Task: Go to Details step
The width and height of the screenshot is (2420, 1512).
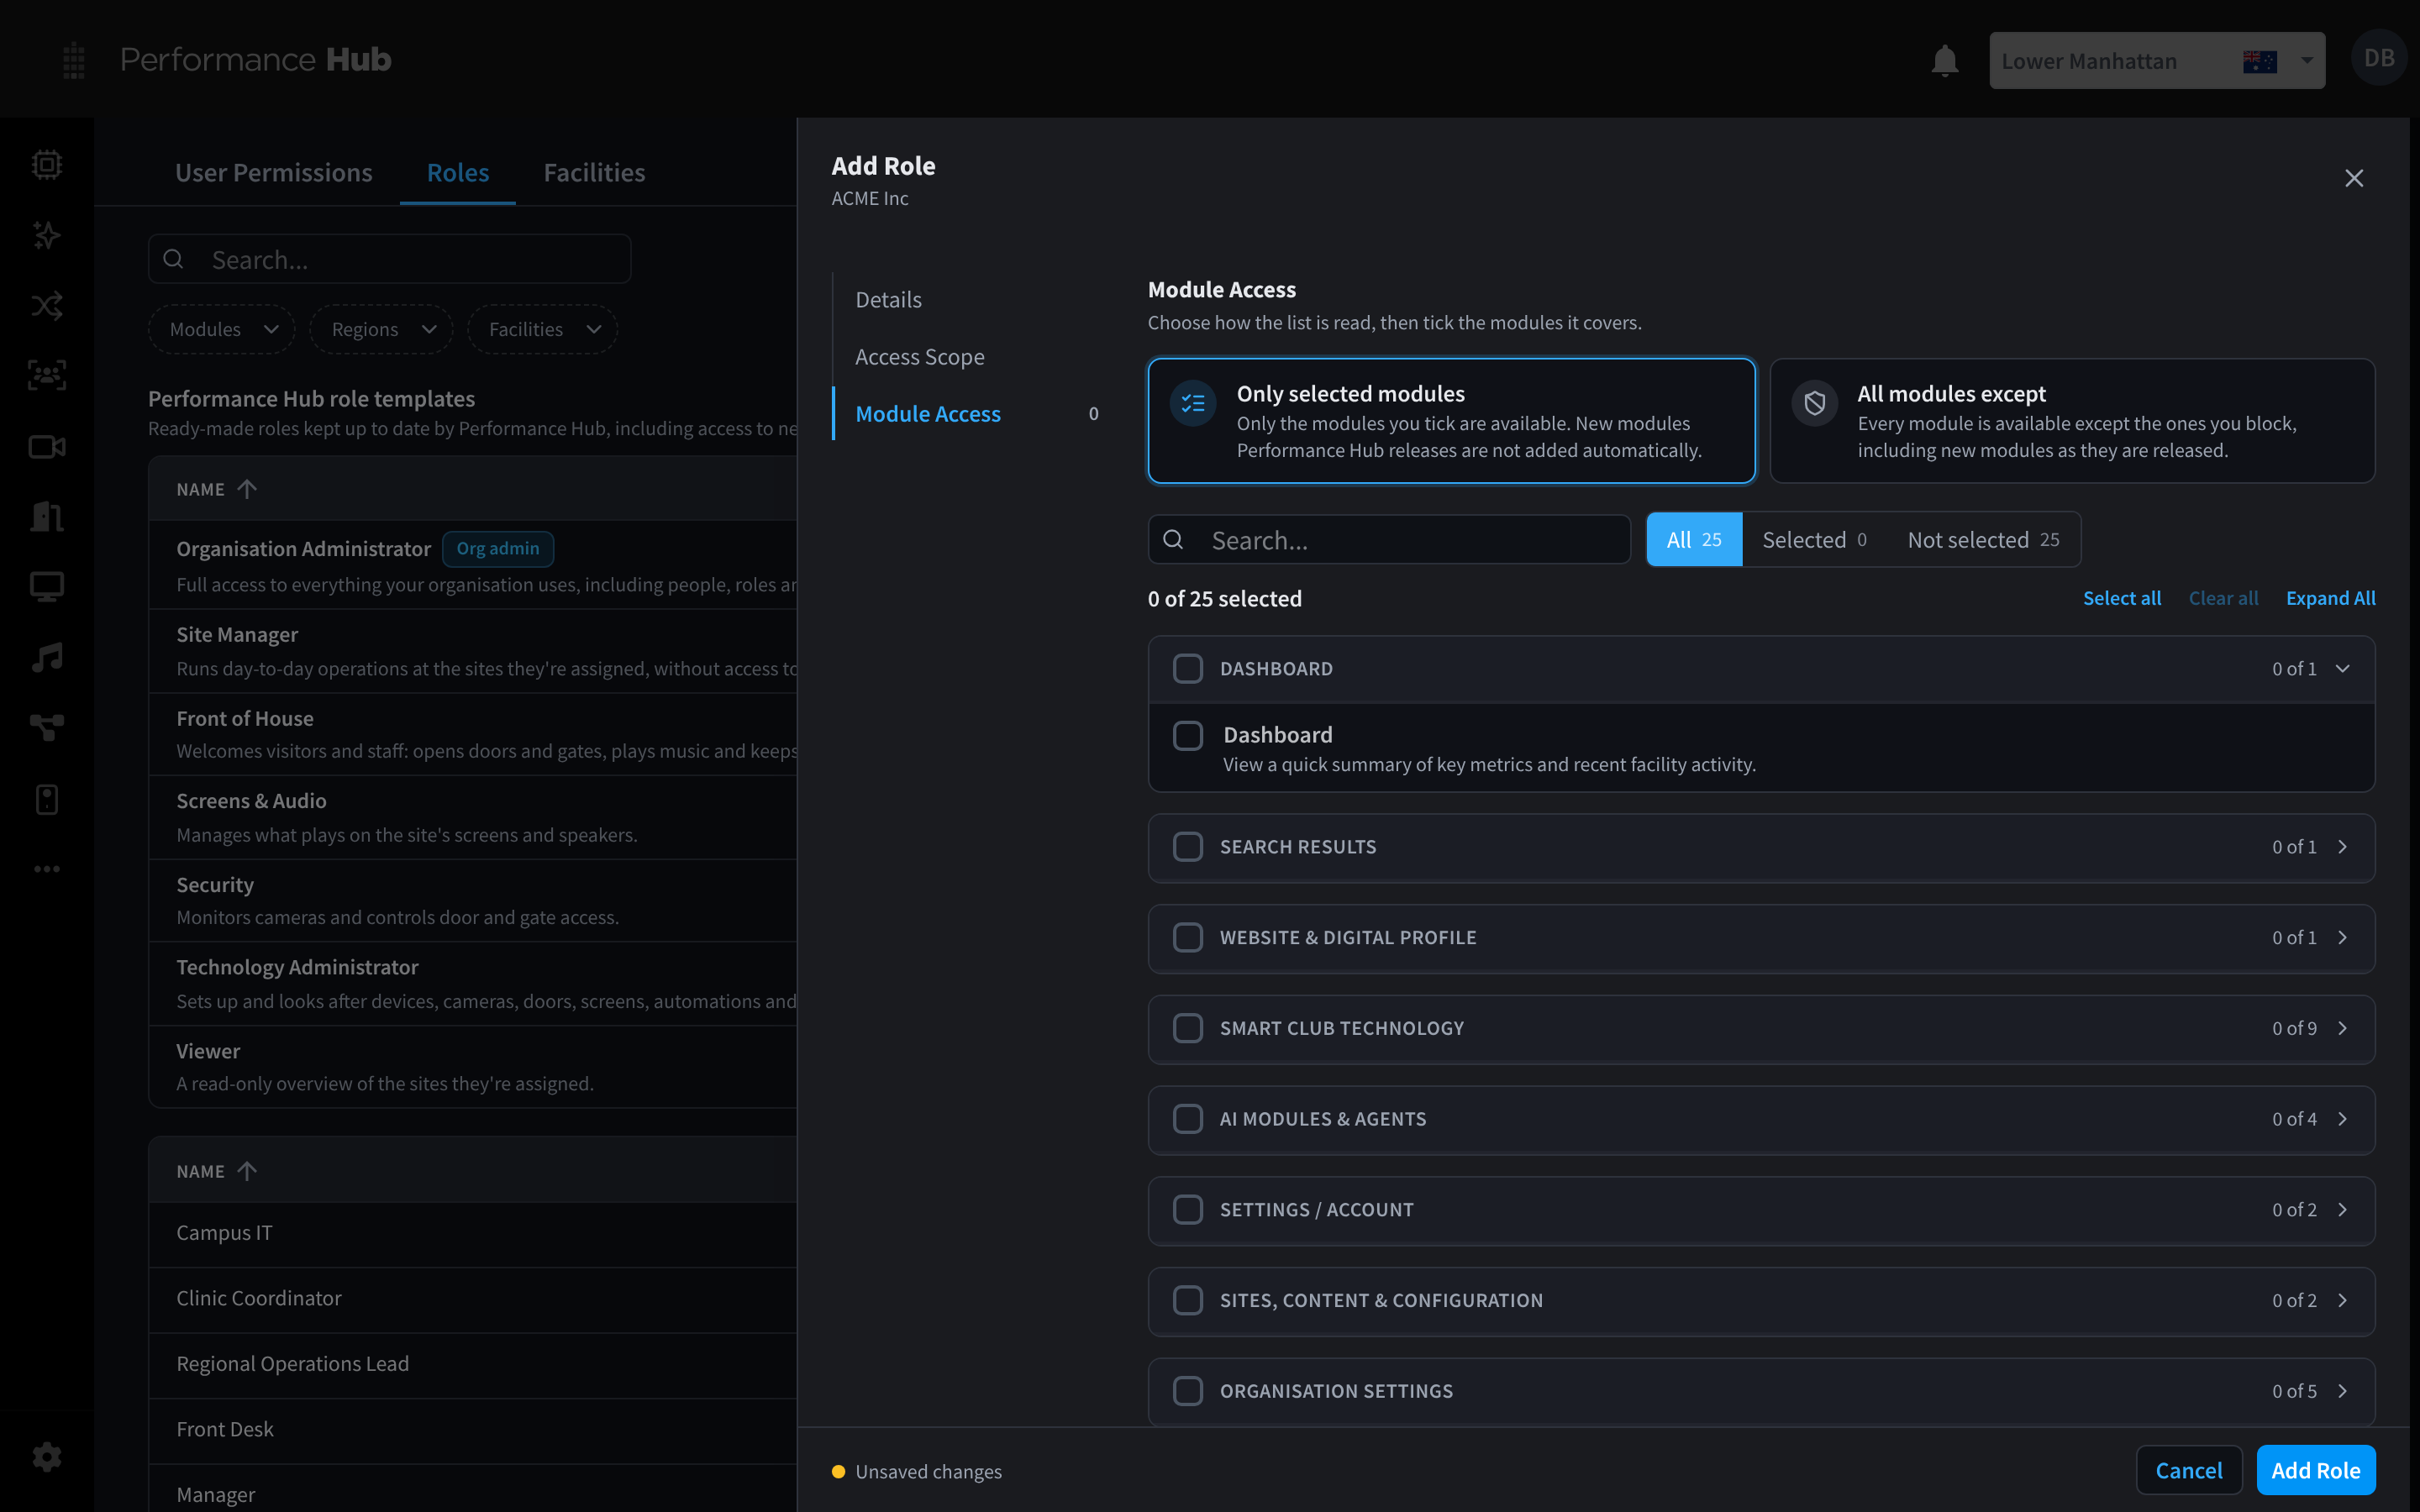Action: tap(888, 299)
